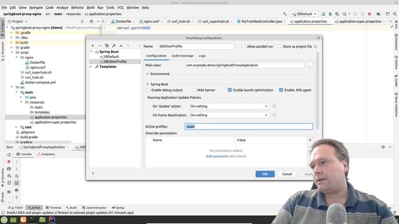
Task: Start debugging with the green bug icon
Action: 330,14
